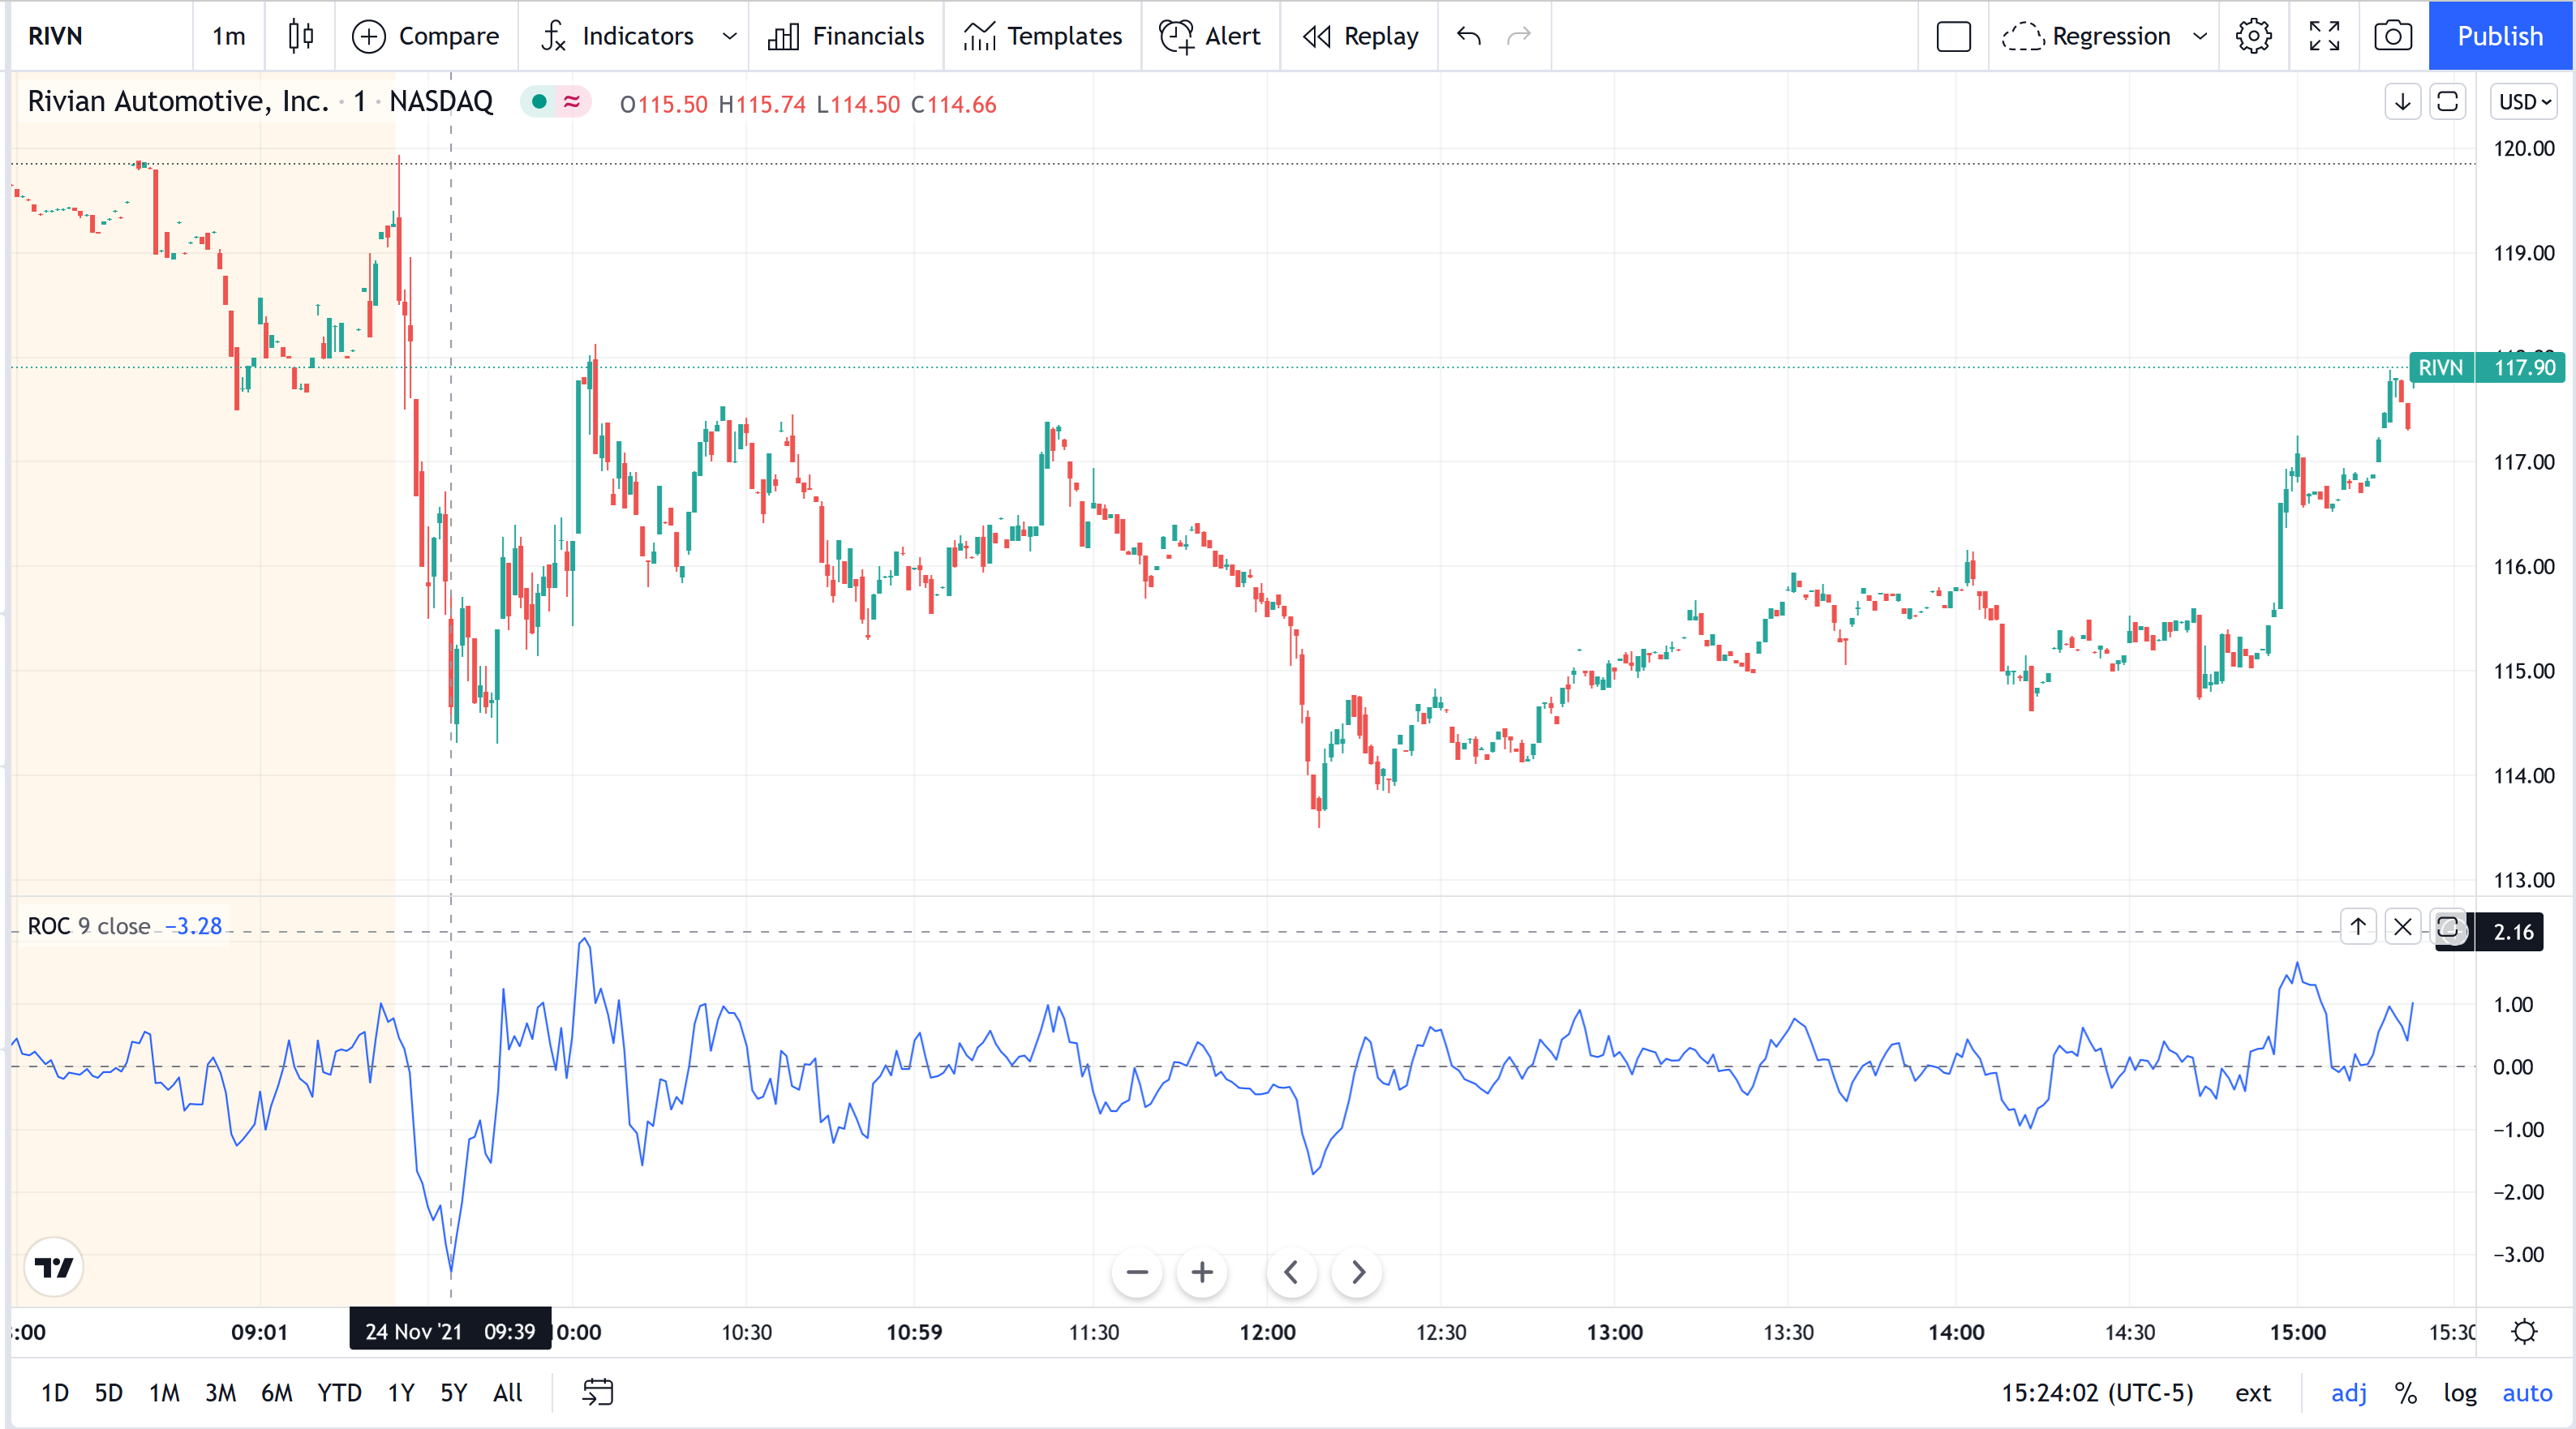2576x1429 pixels.
Task: Click Rivian Automotive, Inc. chart title
Action: pyautogui.click(x=178, y=101)
